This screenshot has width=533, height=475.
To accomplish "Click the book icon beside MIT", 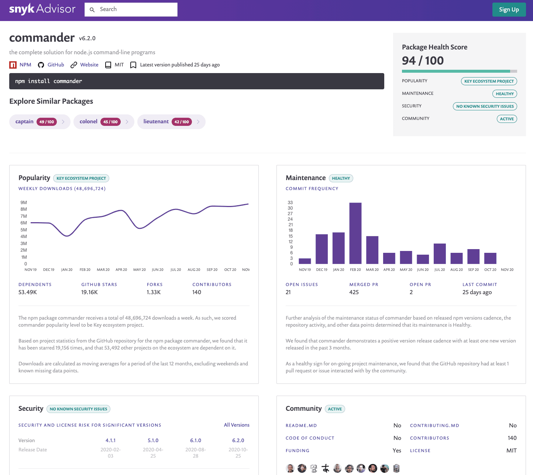I will point(108,65).
